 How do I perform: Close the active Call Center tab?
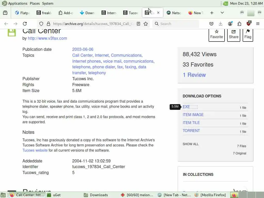(x=158, y=13)
